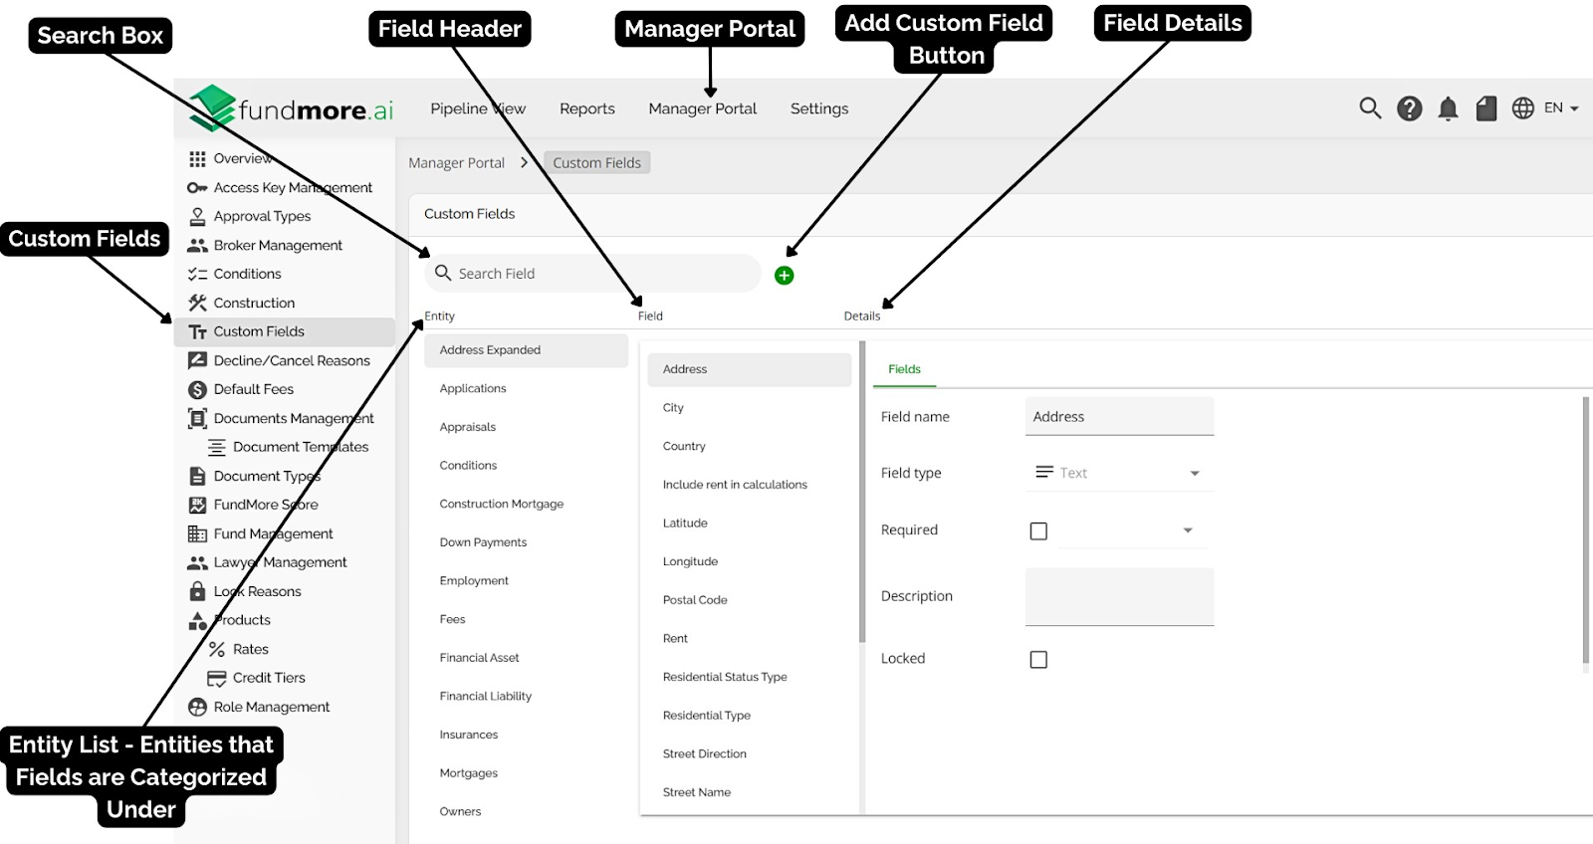Click the Default Fees dollar icon
This screenshot has width=1593, height=844.
[x=197, y=389]
